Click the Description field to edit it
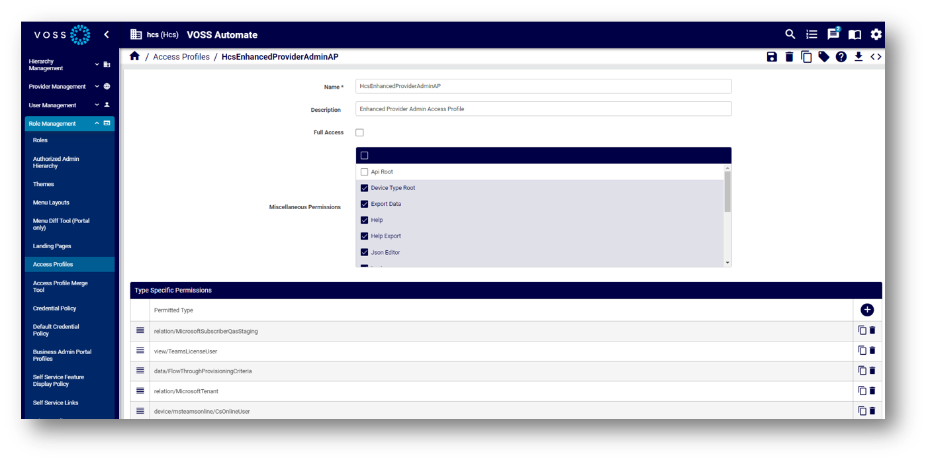This screenshot has height=462, width=928. 543,109
